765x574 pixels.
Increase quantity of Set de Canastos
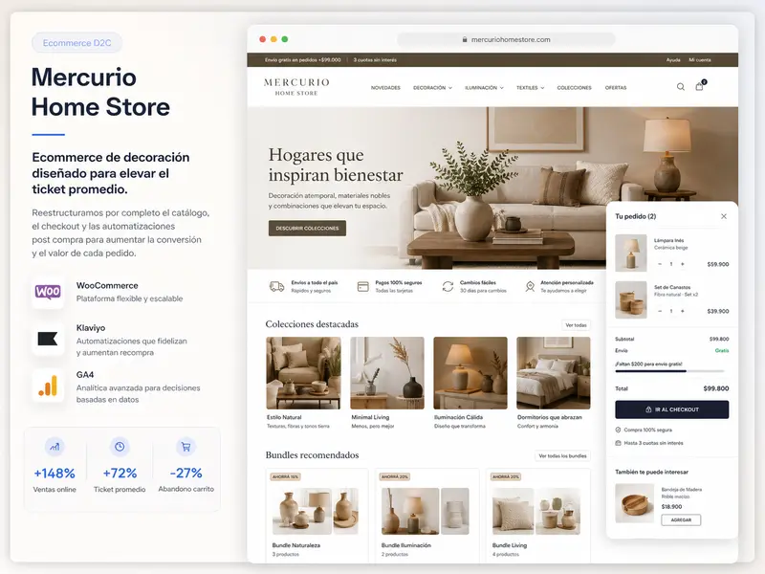coord(683,311)
